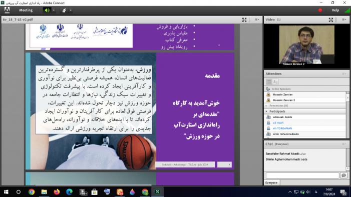The height and width of the screenshot is (197, 351).
Task: Open status options dropdown next to raise hand
Action: pyautogui.click(x=71, y=10)
